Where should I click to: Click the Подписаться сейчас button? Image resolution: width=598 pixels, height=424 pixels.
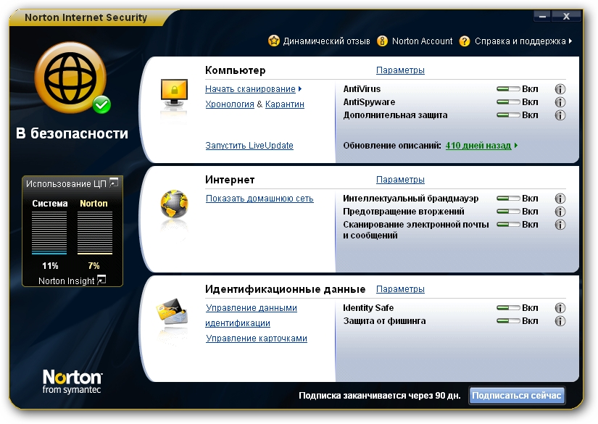(x=517, y=396)
